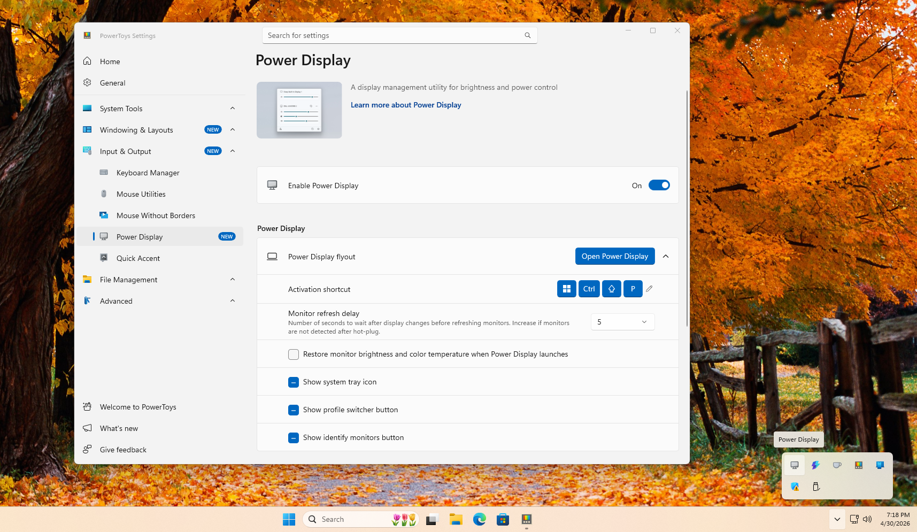Click the Windows key in activation shortcut

[567, 289]
